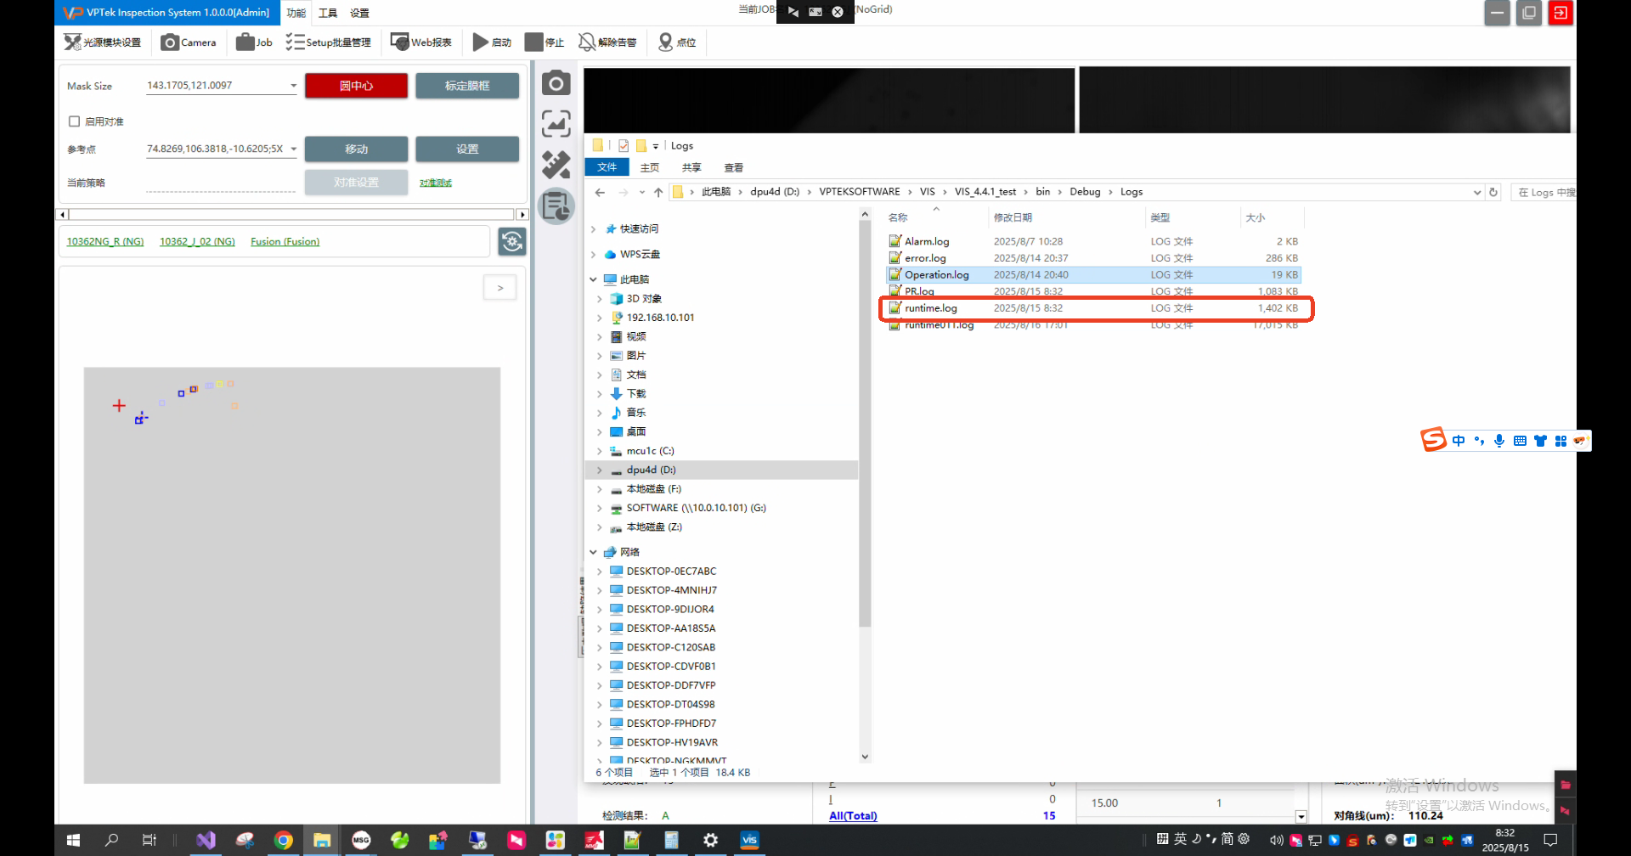1631x856 pixels.
Task: Enable the 启用对准 checkbox
Action: [x=75, y=121]
